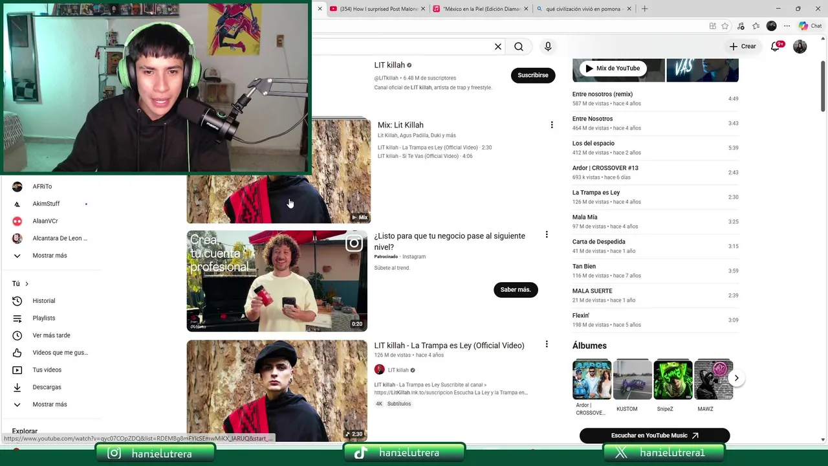This screenshot has width=828, height=466.
Task: Open the Instagram ad video thumbnail
Action: pyautogui.click(x=277, y=281)
